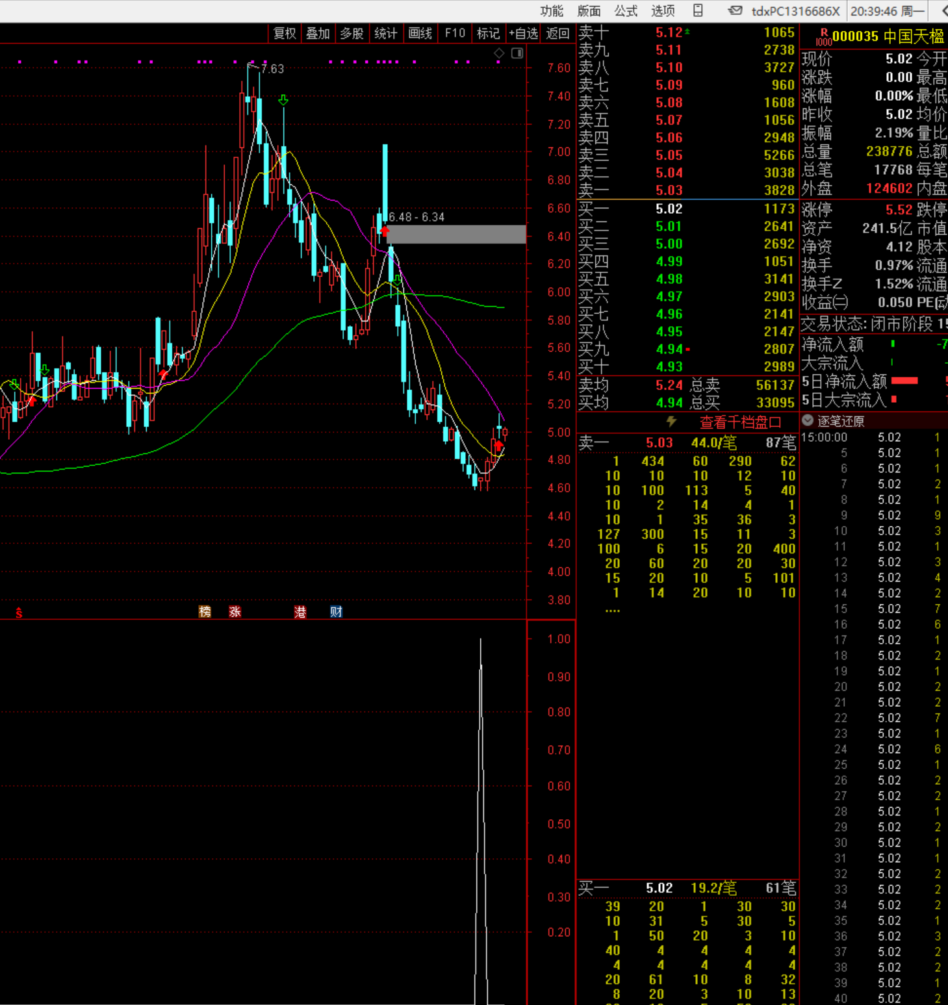Click the red S marker icon
Viewport: 948px width, 1005px height.
pyautogui.click(x=19, y=612)
